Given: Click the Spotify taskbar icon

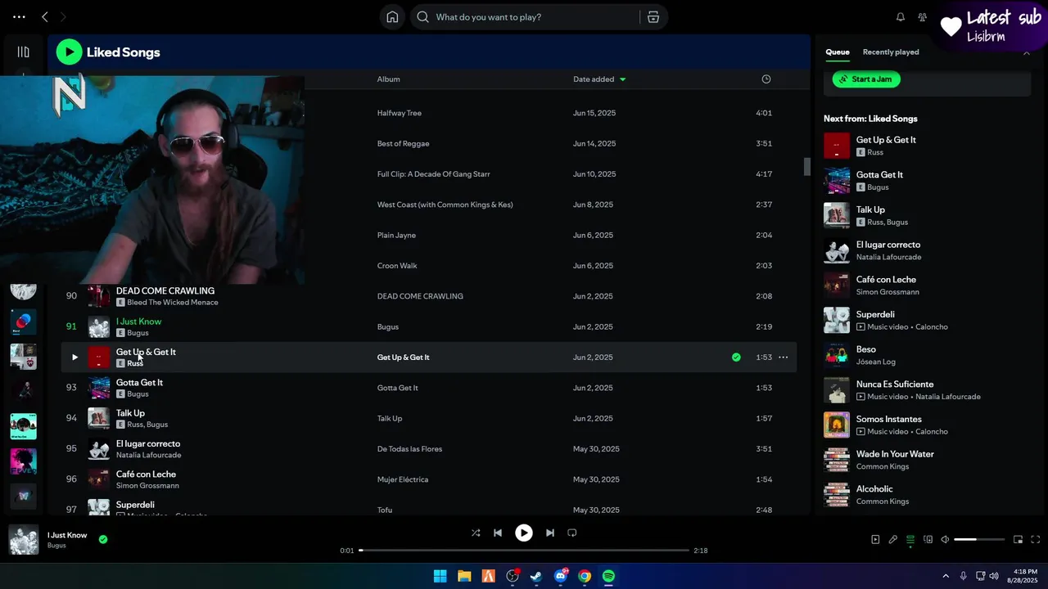Looking at the screenshot, I should pyautogui.click(x=608, y=576).
